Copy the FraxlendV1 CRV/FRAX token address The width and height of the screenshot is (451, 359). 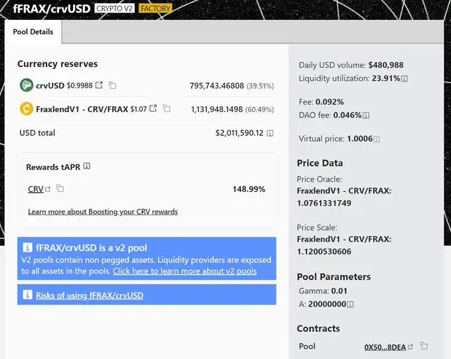tap(166, 108)
